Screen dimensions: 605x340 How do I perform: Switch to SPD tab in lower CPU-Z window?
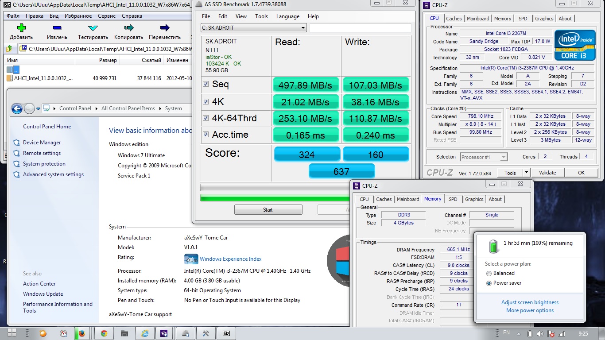453,199
